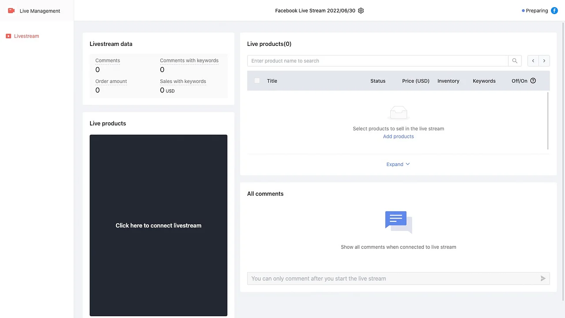Click the search magnifier in Live products
Image resolution: width=565 pixels, height=318 pixels.
pyautogui.click(x=514, y=61)
